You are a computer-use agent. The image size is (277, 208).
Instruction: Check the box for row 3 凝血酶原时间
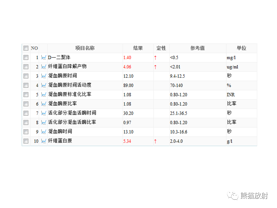coord(26,76)
